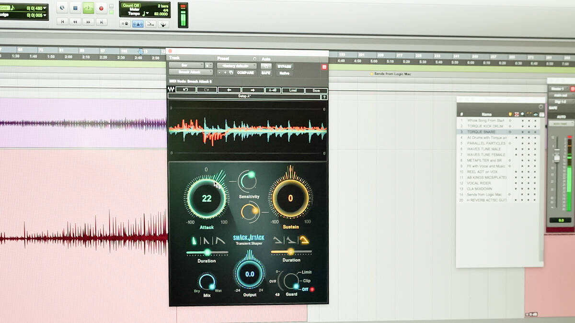Click the large orange Sustain knob
Viewport: 575px width, 323px height.
pyautogui.click(x=290, y=198)
